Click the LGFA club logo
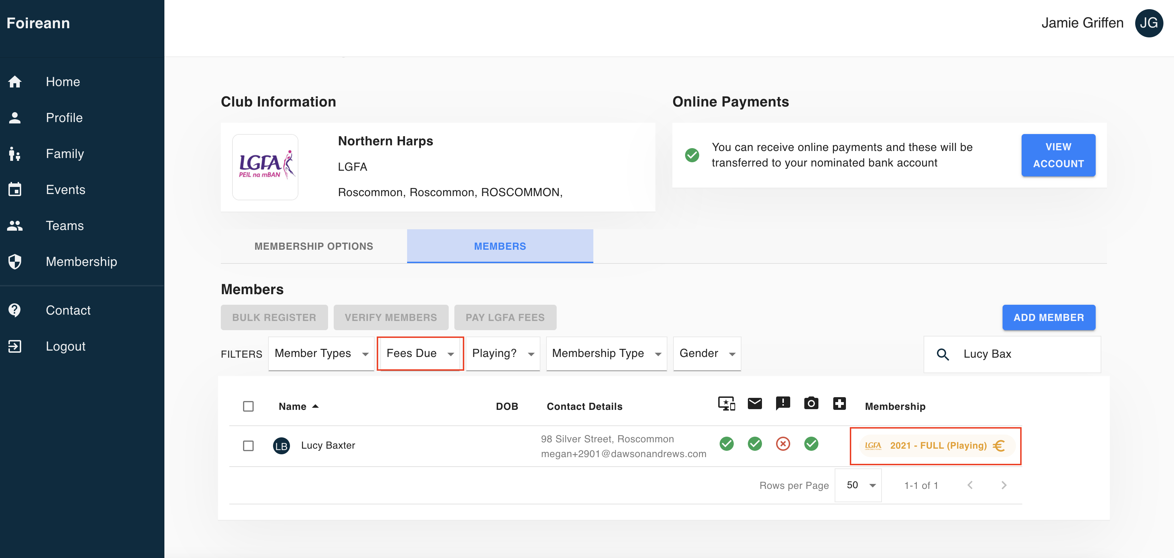1174x558 pixels. click(x=265, y=167)
